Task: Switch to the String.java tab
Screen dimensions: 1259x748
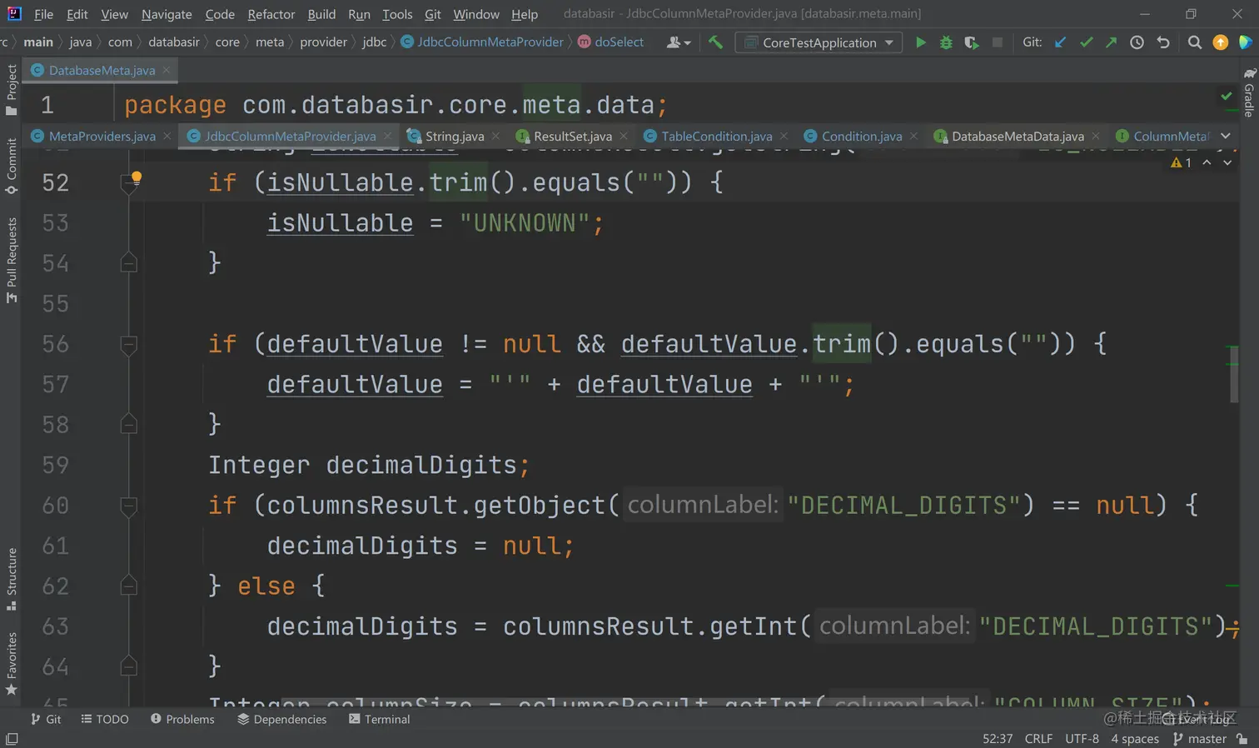Action: click(x=454, y=136)
